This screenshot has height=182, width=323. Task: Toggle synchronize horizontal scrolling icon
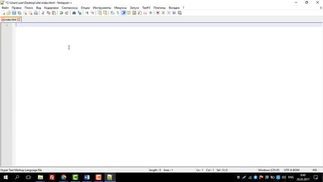click(105, 13)
